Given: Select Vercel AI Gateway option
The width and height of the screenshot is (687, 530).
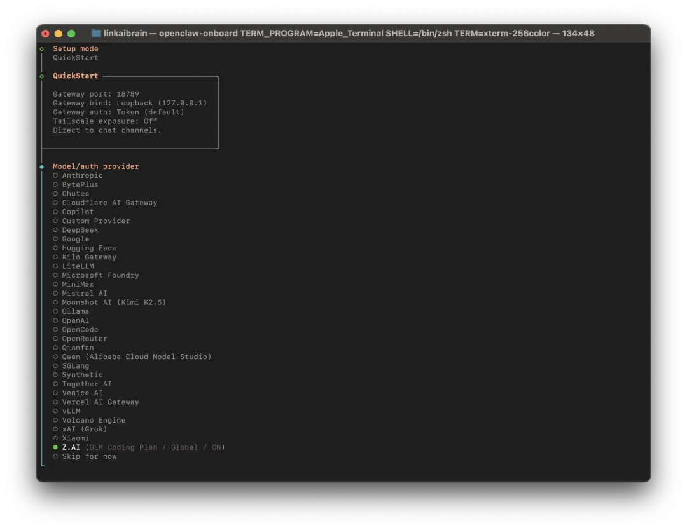Looking at the screenshot, I should click(96, 402).
